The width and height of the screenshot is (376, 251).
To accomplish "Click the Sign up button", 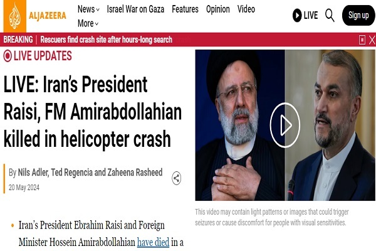I will (x=358, y=15).
